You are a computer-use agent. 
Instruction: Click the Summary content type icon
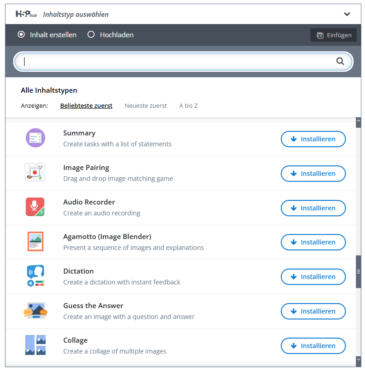tap(35, 138)
